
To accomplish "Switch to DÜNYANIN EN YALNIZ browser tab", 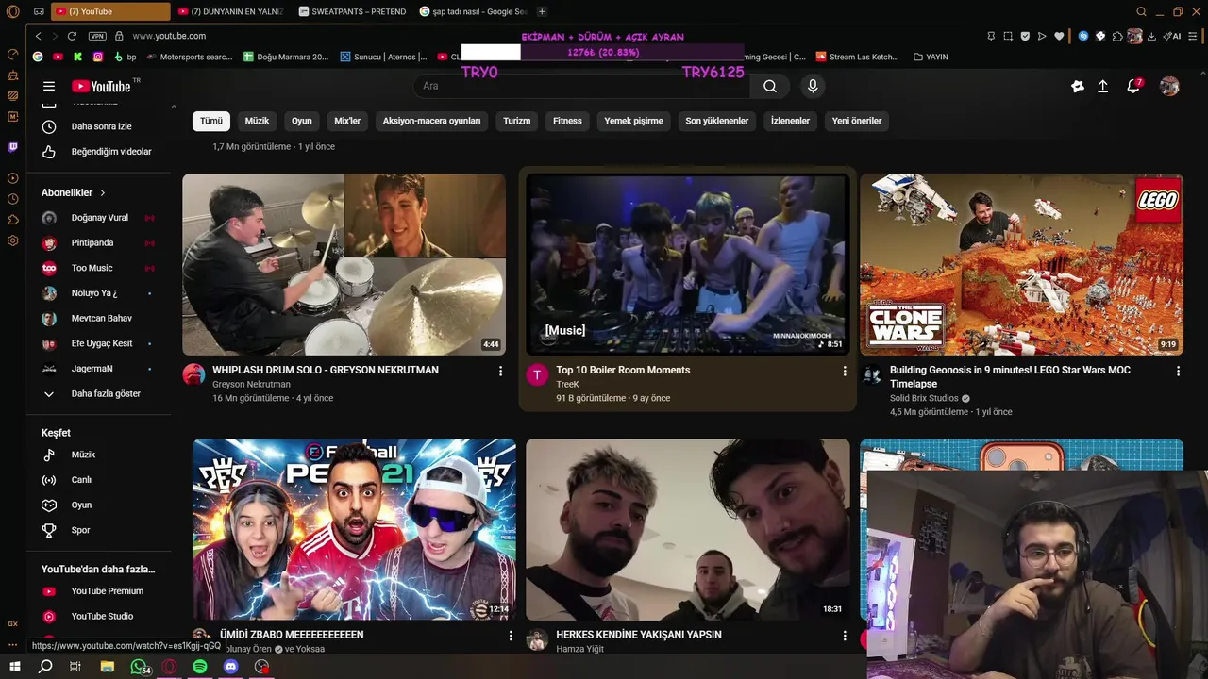I will click(230, 11).
